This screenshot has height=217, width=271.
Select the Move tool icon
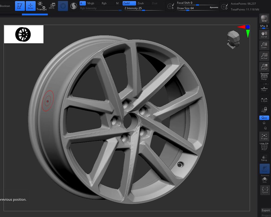pos(52,6)
